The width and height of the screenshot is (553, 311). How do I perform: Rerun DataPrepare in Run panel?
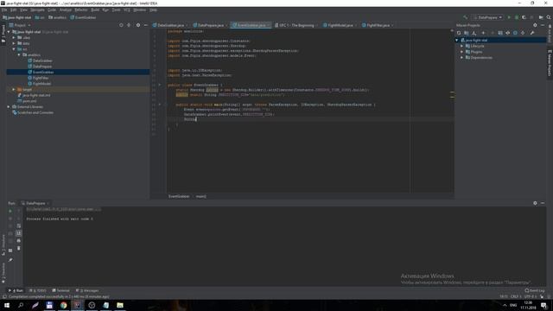pos(10,211)
